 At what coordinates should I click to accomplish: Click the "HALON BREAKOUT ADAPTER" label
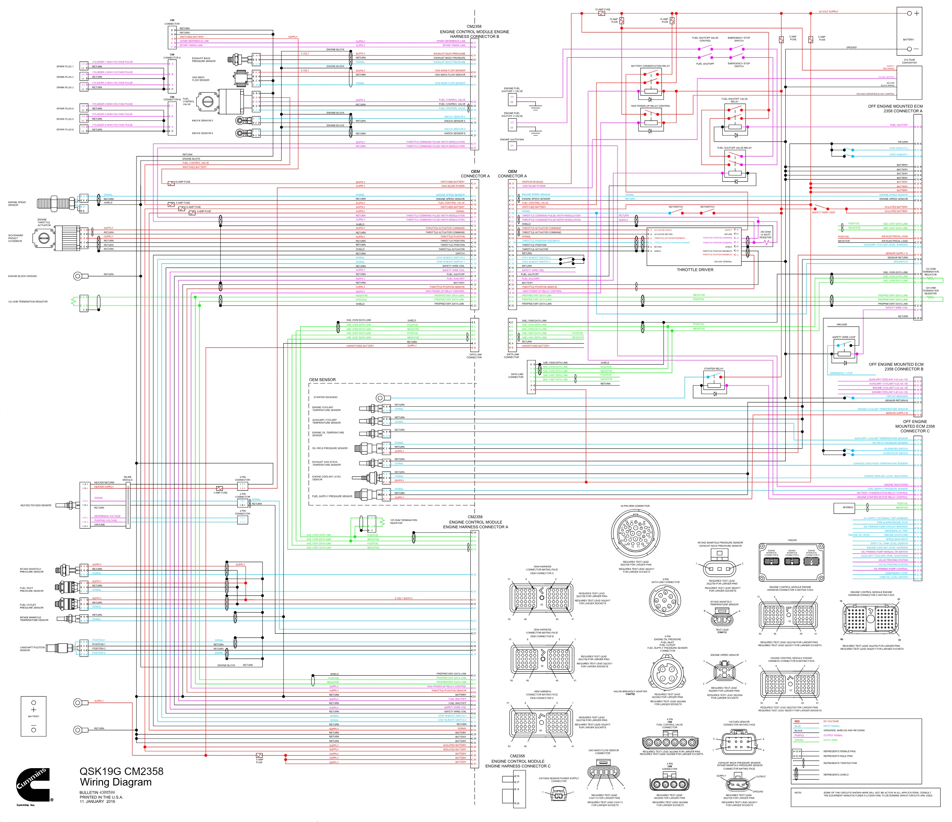coord(630,692)
